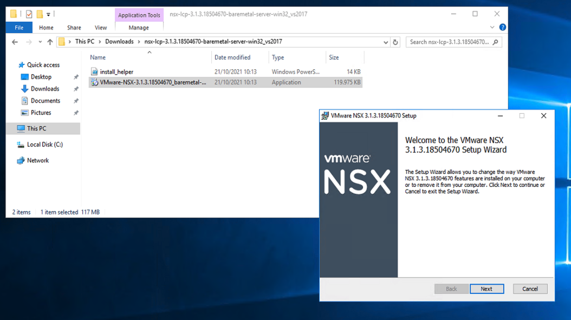Open the Manage ribbon tab
This screenshot has width=571, height=320.
coord(139,28)
